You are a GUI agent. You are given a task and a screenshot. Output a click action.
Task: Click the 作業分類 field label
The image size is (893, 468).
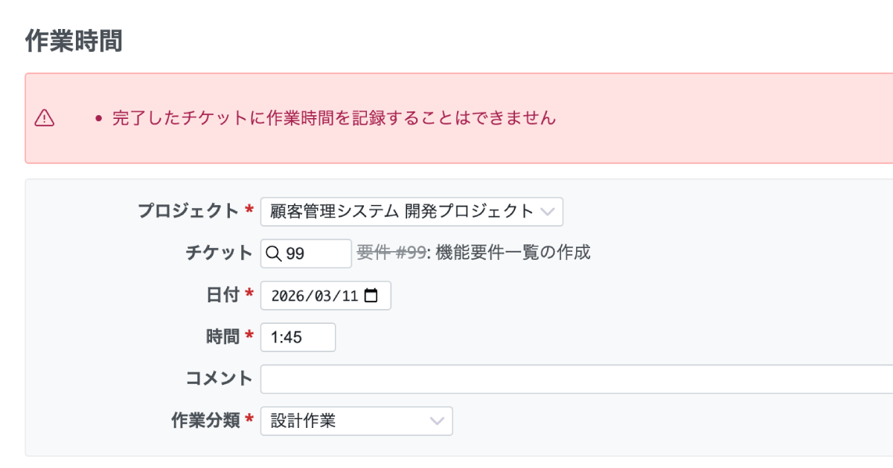tap(205, 420)
